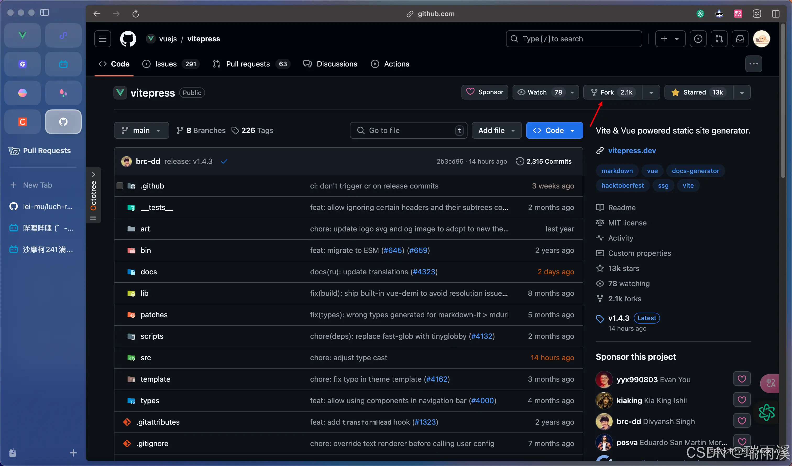
Task: Toggle the browser sidebar visibility icon
Action: tap(44, 12)
